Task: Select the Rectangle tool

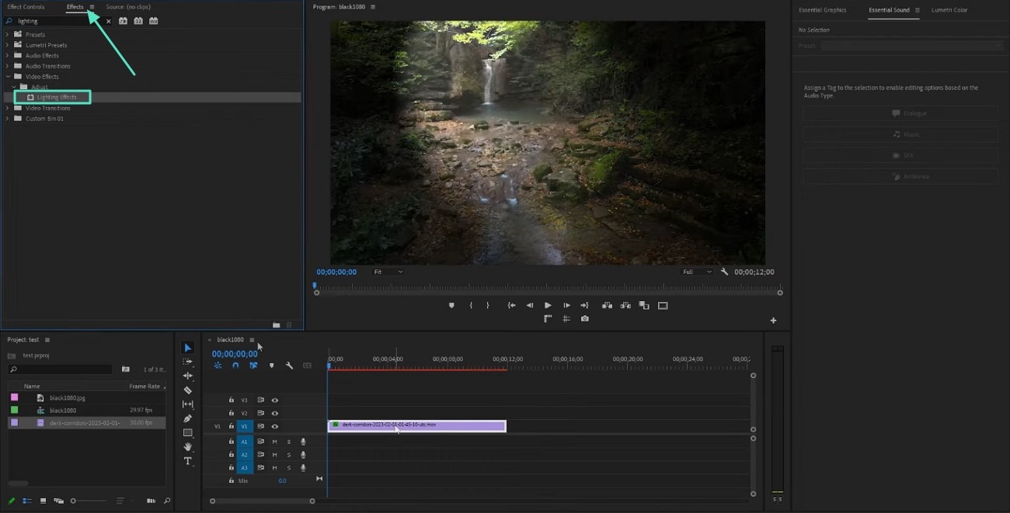Action: (x=187, y=433)
